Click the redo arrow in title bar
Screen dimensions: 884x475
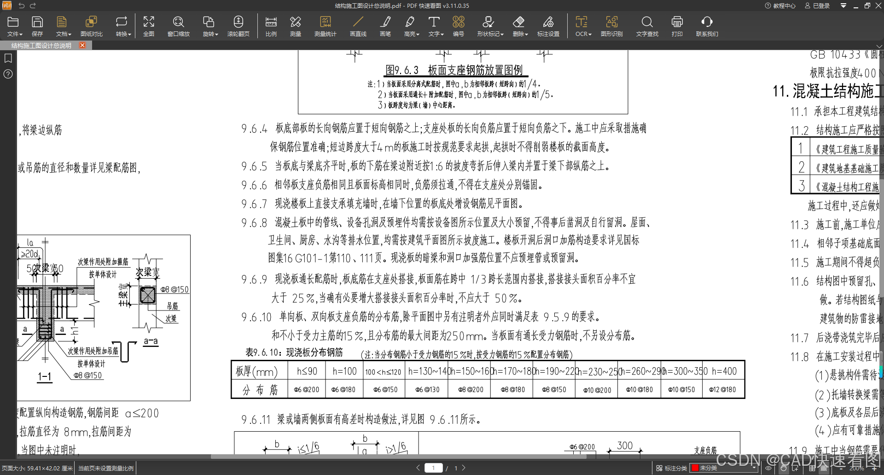(x=33, y=6)
